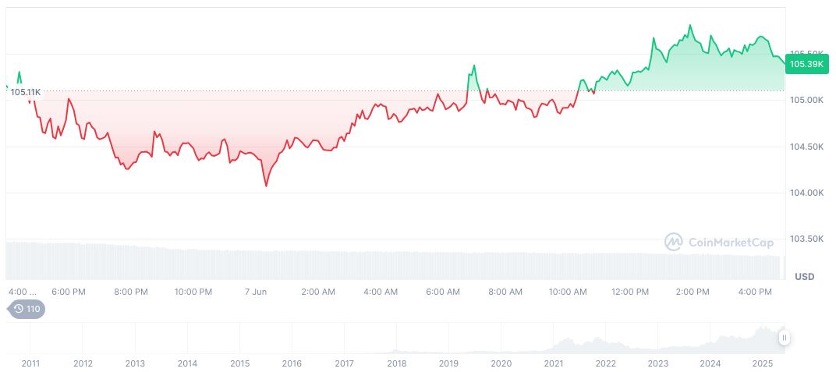Click the clock icon on the 110 badge
This screenshot has height=372, width=836.
19,309
